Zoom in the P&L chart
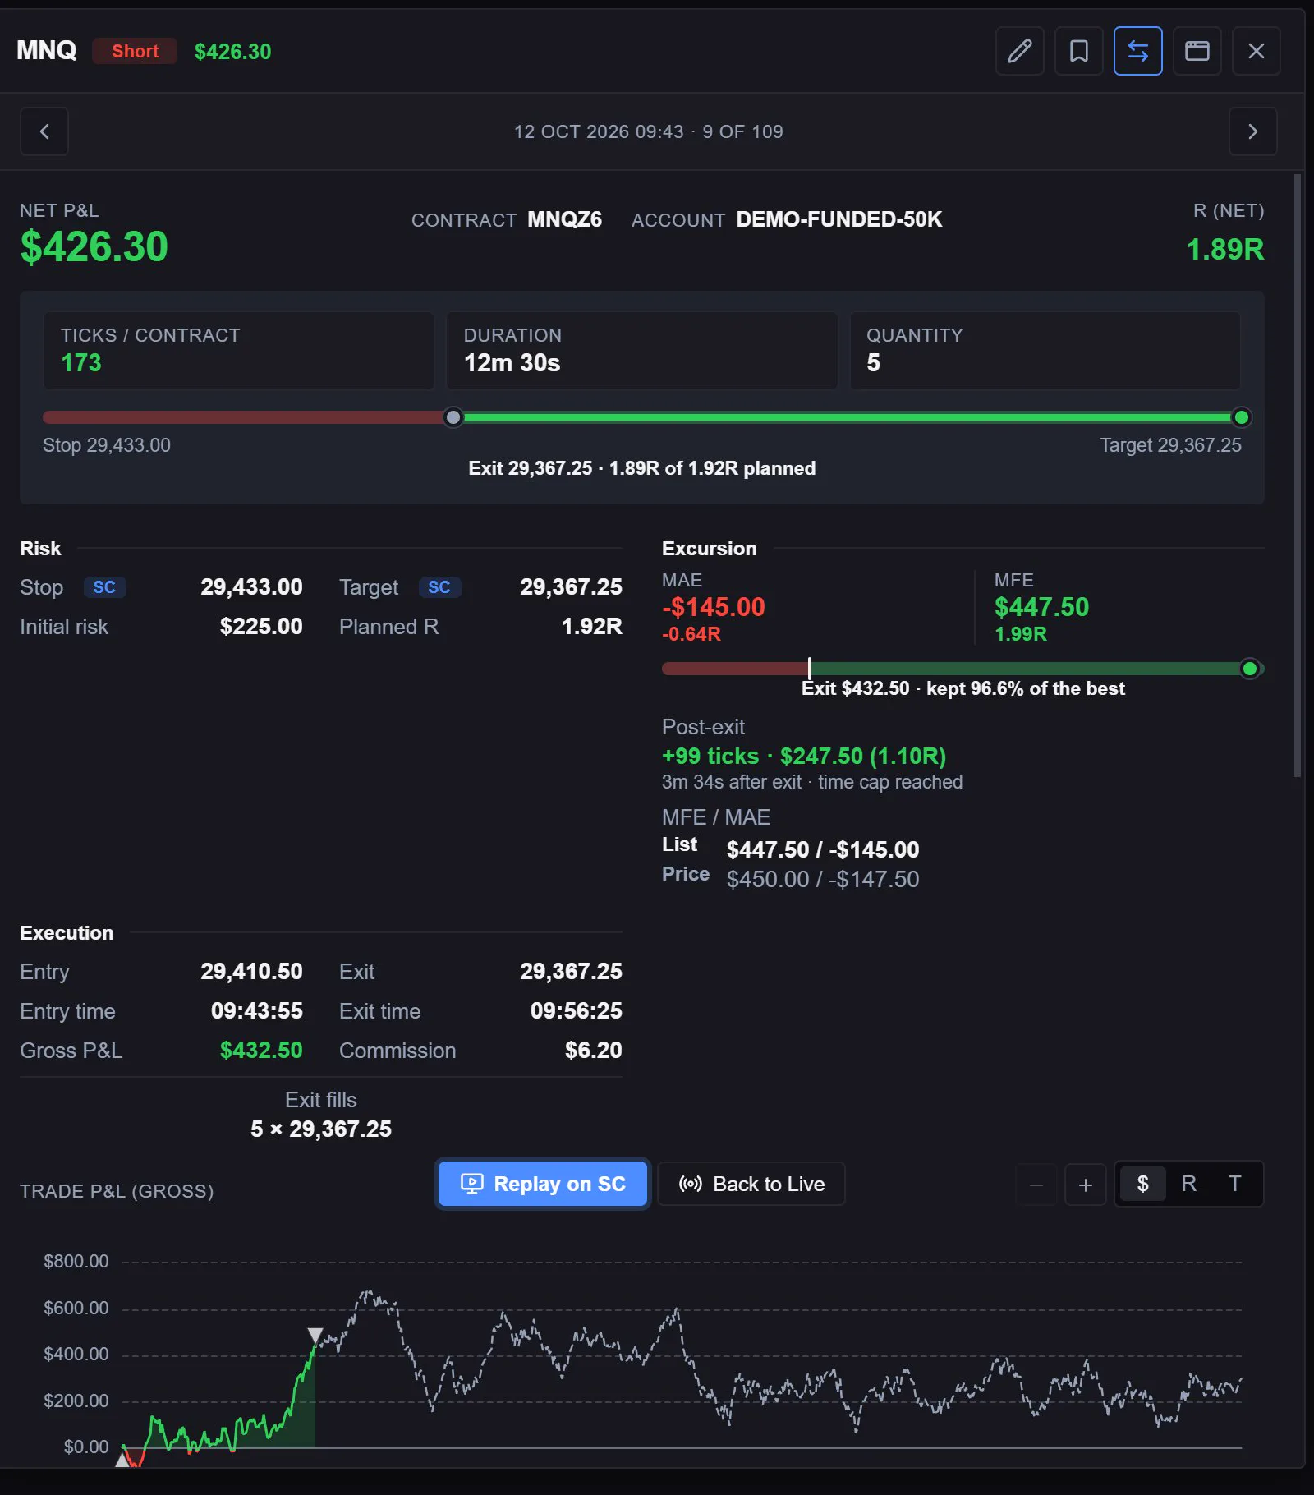Viewport: 1314px width, 1495px height. pyautogui.click(x=1086, y=1184)
